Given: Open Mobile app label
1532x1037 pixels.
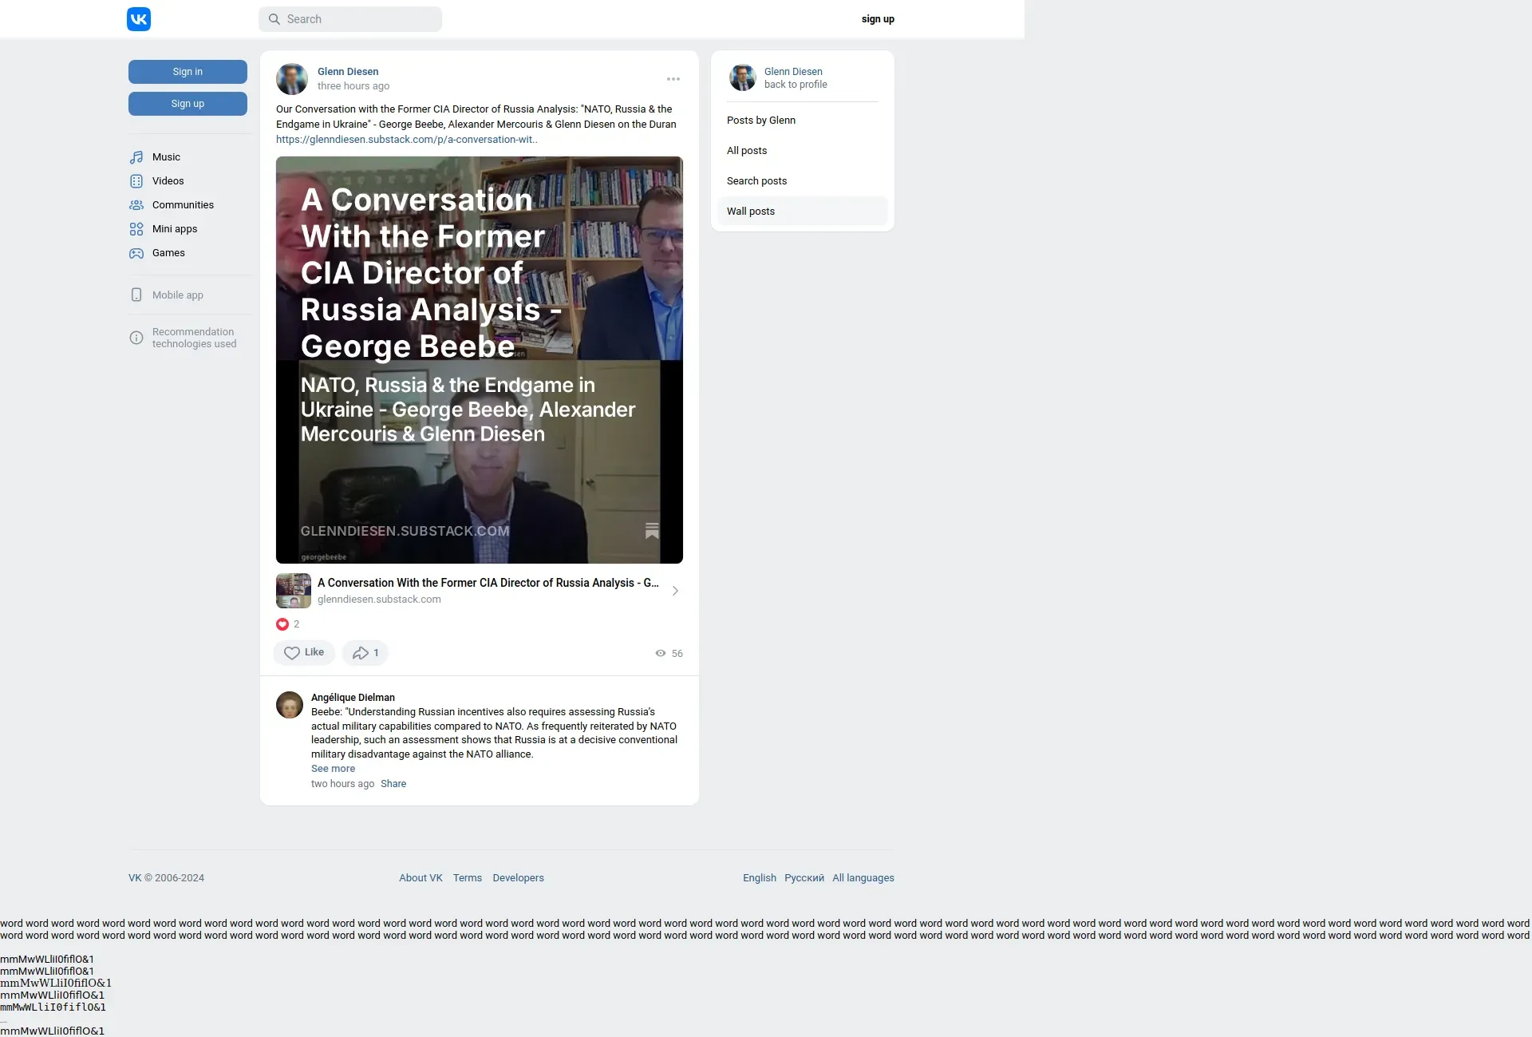Looking at the screenshot, I should 178,295.
